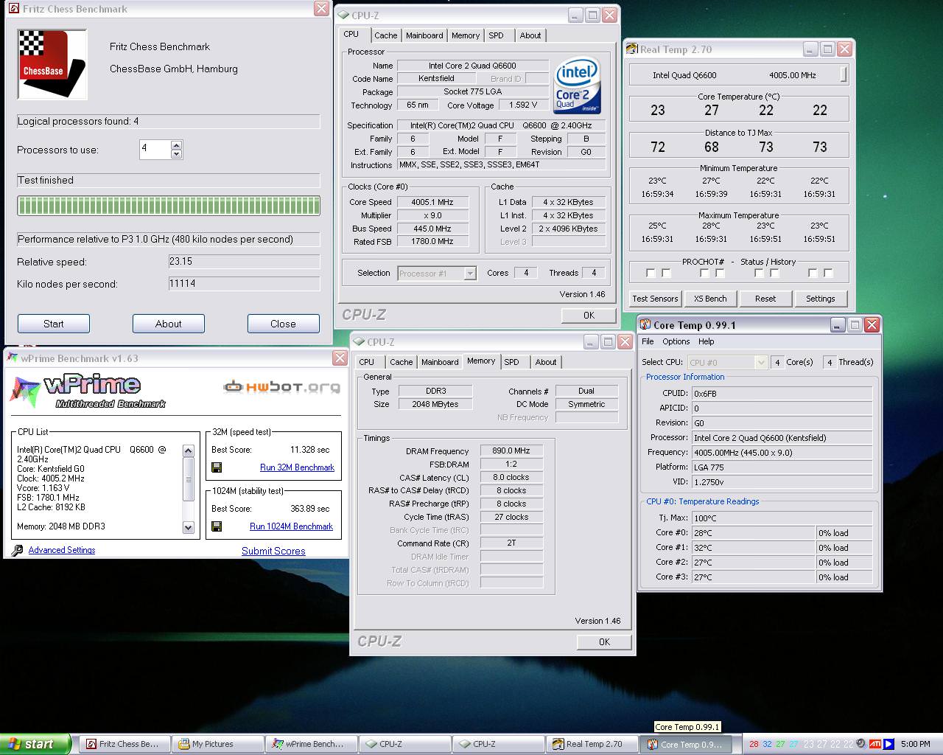
Task: Switch to Mainboard tab in the CPU-Z Processor window
Action: 424,35
